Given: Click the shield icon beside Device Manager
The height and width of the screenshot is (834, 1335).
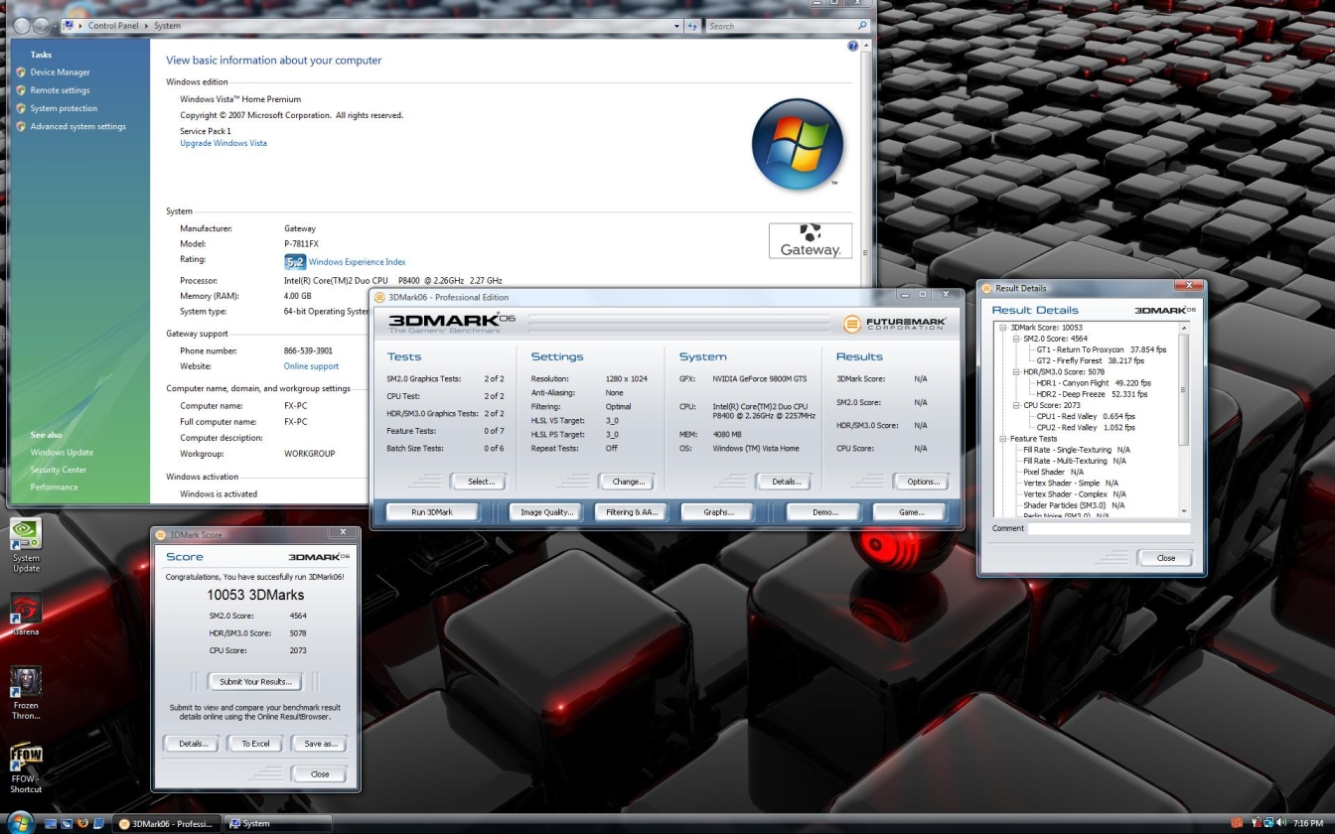Looking at the screenshot, I should click(x=21, y=72).
